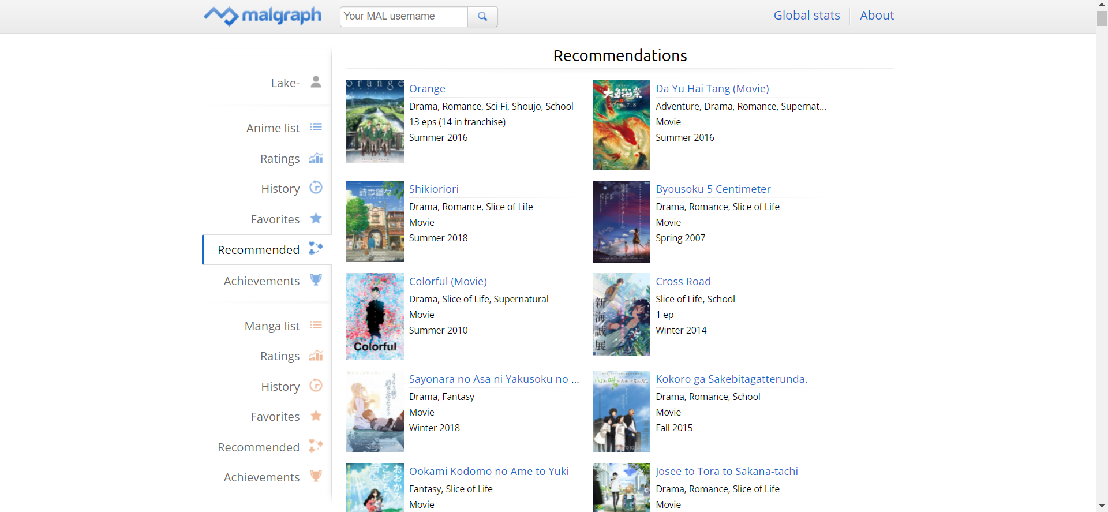The image size is (1108, 512).
Task: Click the Byousoku 5 Centimeter poster thumbnail
Action: pos(622,222)
